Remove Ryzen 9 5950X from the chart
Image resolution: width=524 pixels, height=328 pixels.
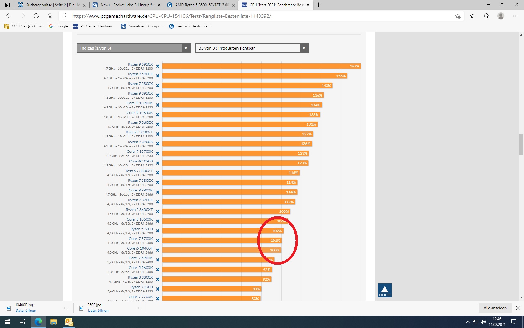(x=158, y=66)
